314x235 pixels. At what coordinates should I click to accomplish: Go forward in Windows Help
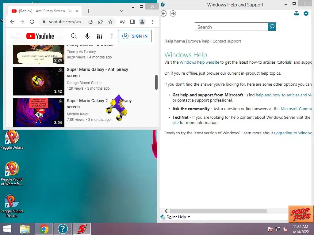[173, 13]
